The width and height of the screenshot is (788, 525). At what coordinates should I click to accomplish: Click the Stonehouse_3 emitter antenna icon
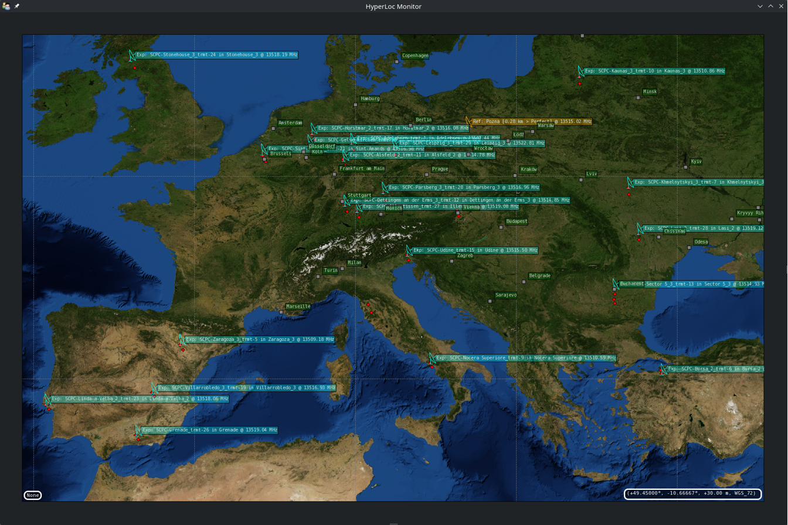click(x=132, y=56)
